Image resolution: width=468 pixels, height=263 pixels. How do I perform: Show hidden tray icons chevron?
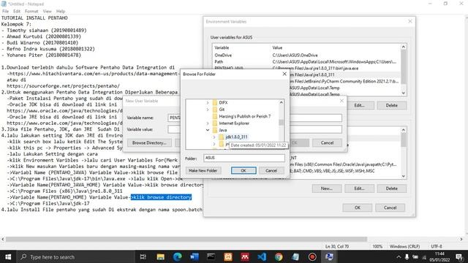coord(399,256)
